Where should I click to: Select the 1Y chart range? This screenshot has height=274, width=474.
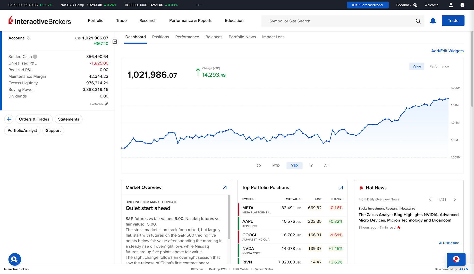tap(311, 165)
